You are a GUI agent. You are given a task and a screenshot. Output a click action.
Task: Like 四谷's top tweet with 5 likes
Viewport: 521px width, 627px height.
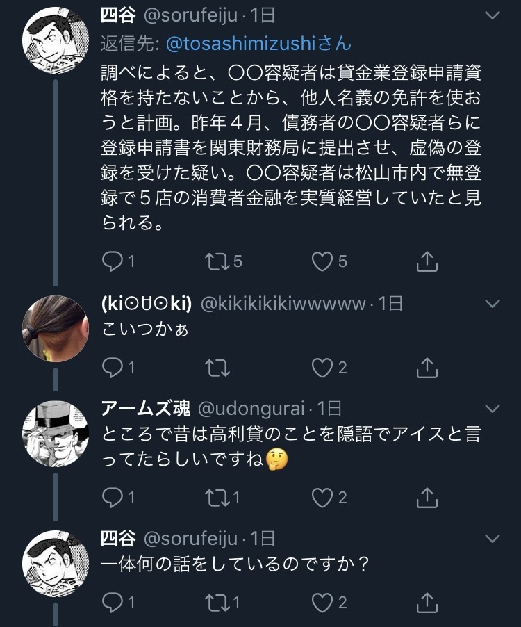click(x=322, y=261)
